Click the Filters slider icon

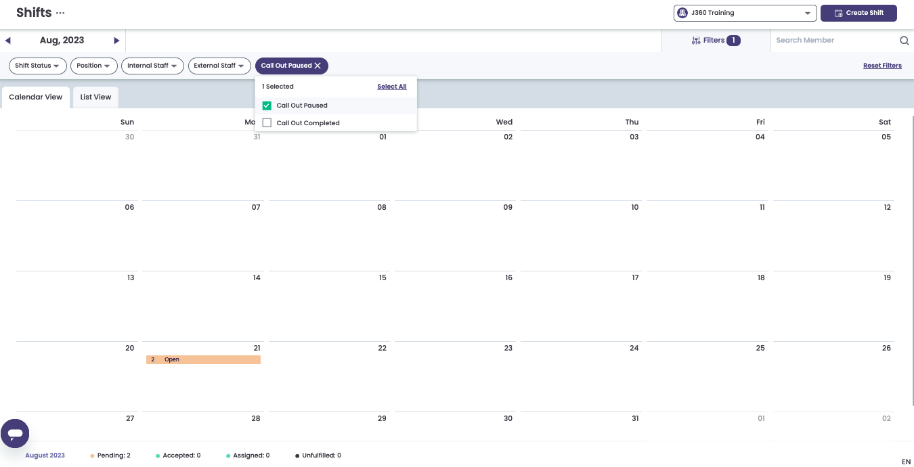[x=696, y=41]
